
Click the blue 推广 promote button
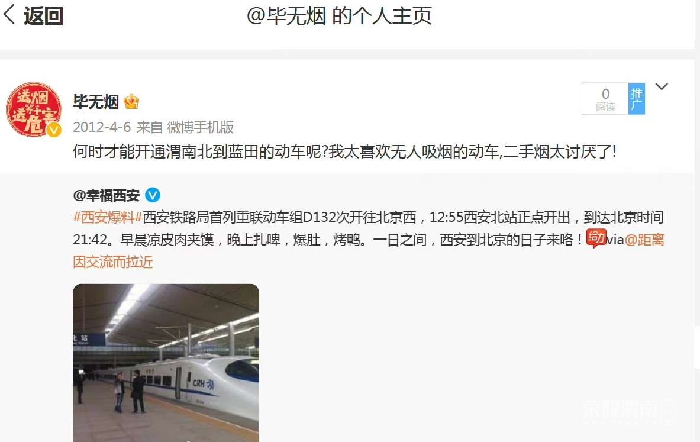pyautogui.click(x=637, y=99)
